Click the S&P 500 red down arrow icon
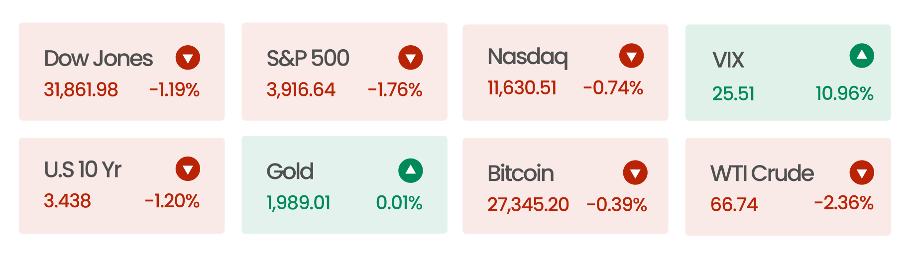Image resolution: width=909 pixels, height=255 pixels. pos(410,58)
